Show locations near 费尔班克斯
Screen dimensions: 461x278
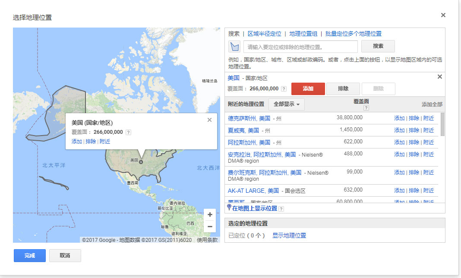(429, 173)
